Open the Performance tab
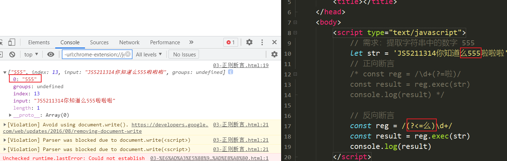507x161 pixels. 165,42
